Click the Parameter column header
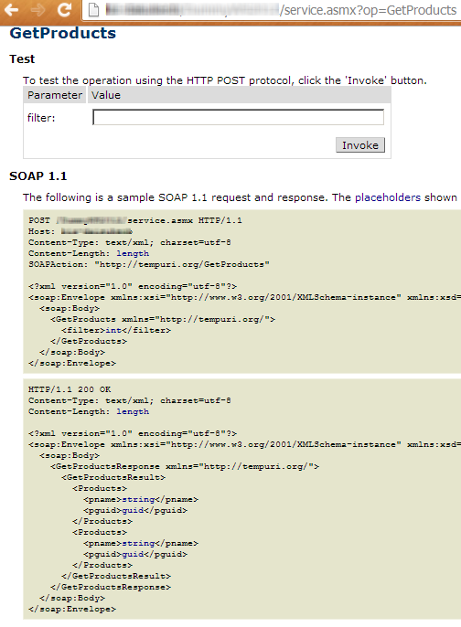The height and width of the screenshot is (627, 461). coord(55,95)
